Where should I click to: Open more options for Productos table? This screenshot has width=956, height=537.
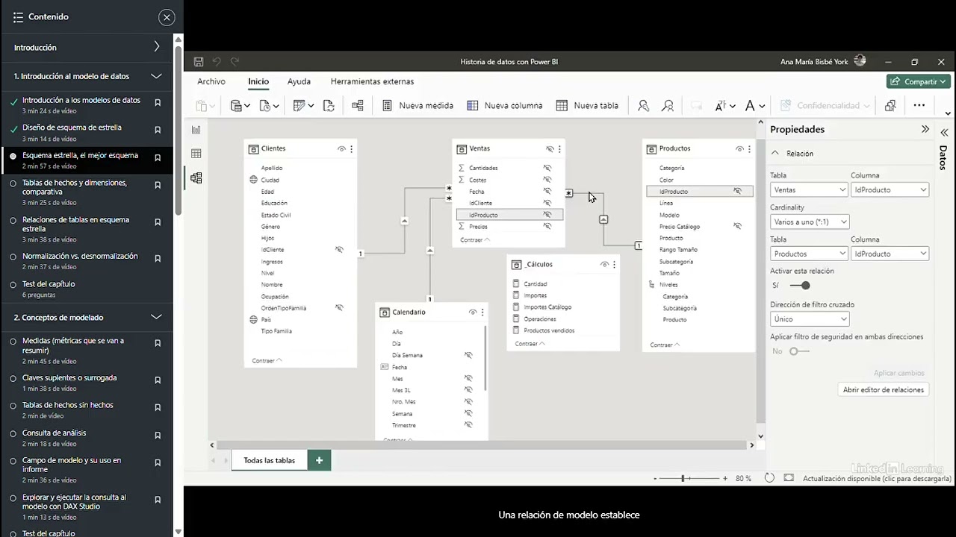[749, 149]
